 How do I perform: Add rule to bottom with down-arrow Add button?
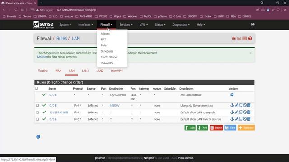(x=202, y=128)
